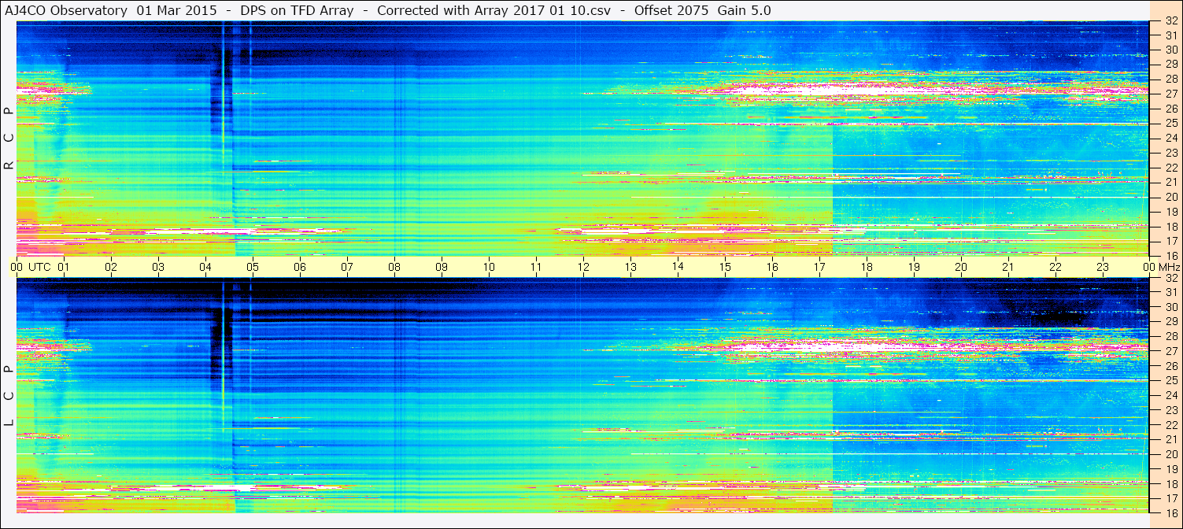
Task: Click the 29 frequency tick in LCP panel
Action: tap(1170, 322)
